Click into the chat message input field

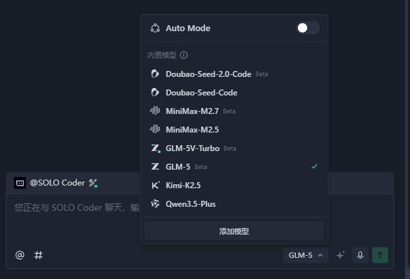pyautogui.click(x=73, y=219)
